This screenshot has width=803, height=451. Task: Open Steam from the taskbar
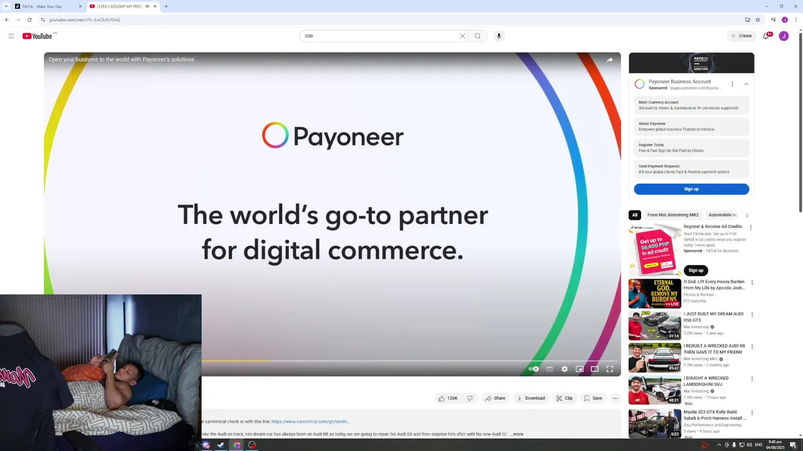(x=221, y=445)
